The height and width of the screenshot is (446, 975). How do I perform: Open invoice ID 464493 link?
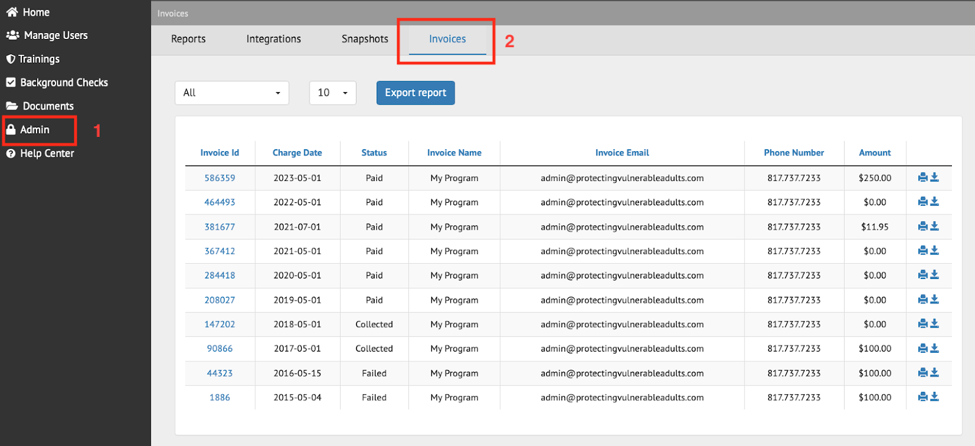click(220, 202)
